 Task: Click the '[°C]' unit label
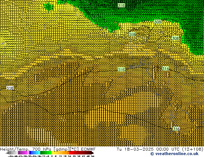[74, 149]
